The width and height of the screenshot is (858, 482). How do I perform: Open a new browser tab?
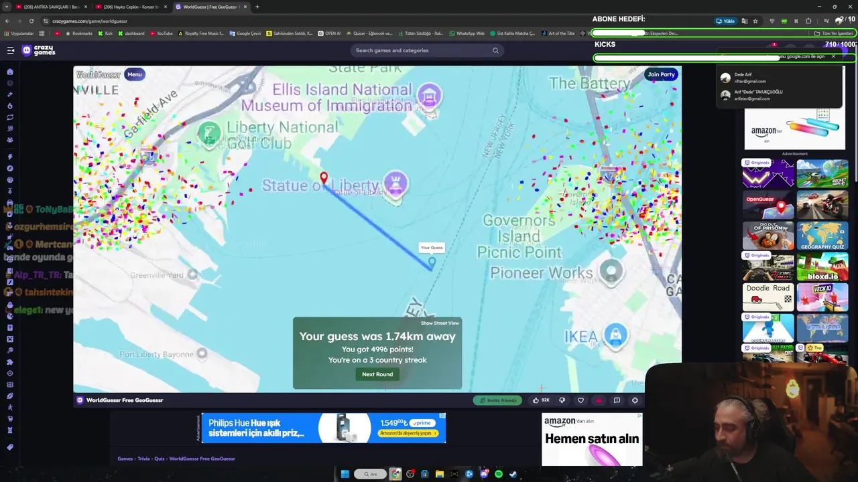tap(257, 7)
